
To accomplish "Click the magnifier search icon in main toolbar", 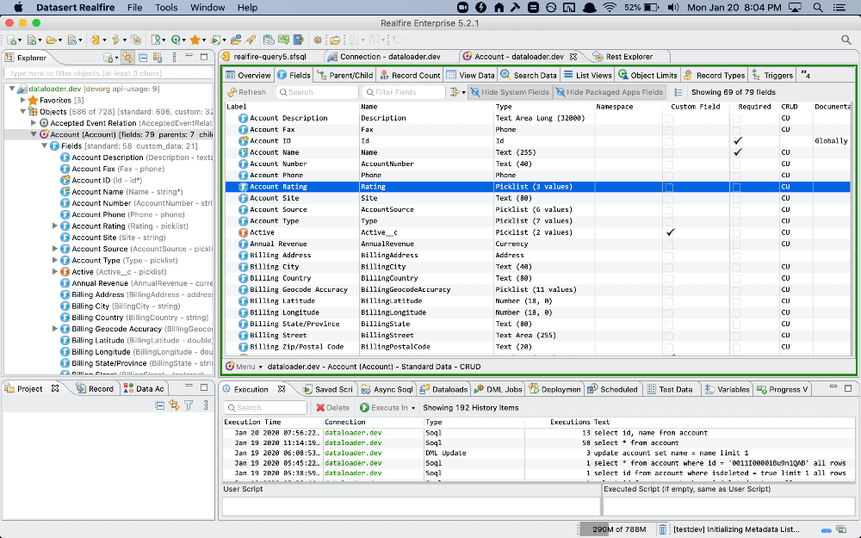I will pos(846,40).
